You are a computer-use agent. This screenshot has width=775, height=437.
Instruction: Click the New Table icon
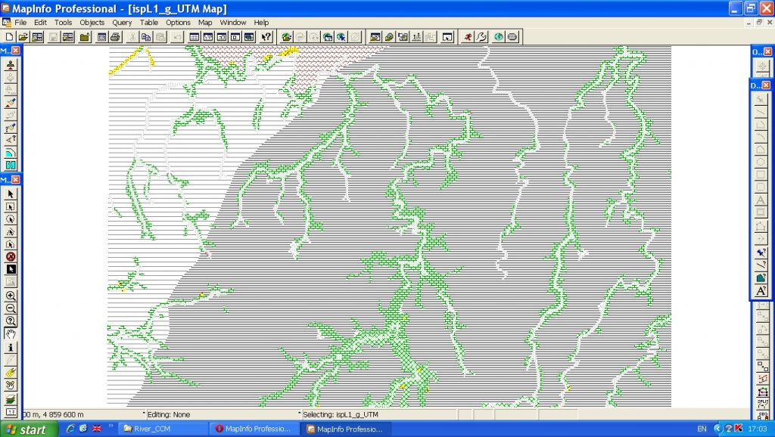tap(9, 37)
